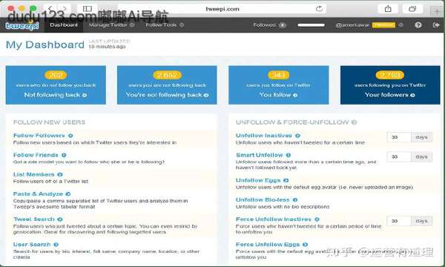Select the Dashboard tab
Image resolution: width=445 pixels, height=267 pixels.
click(64, 25)
